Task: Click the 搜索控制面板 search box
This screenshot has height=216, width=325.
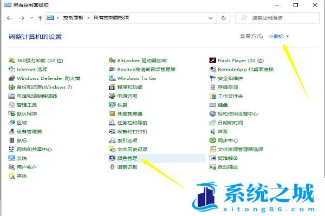Action: point(277,18)
